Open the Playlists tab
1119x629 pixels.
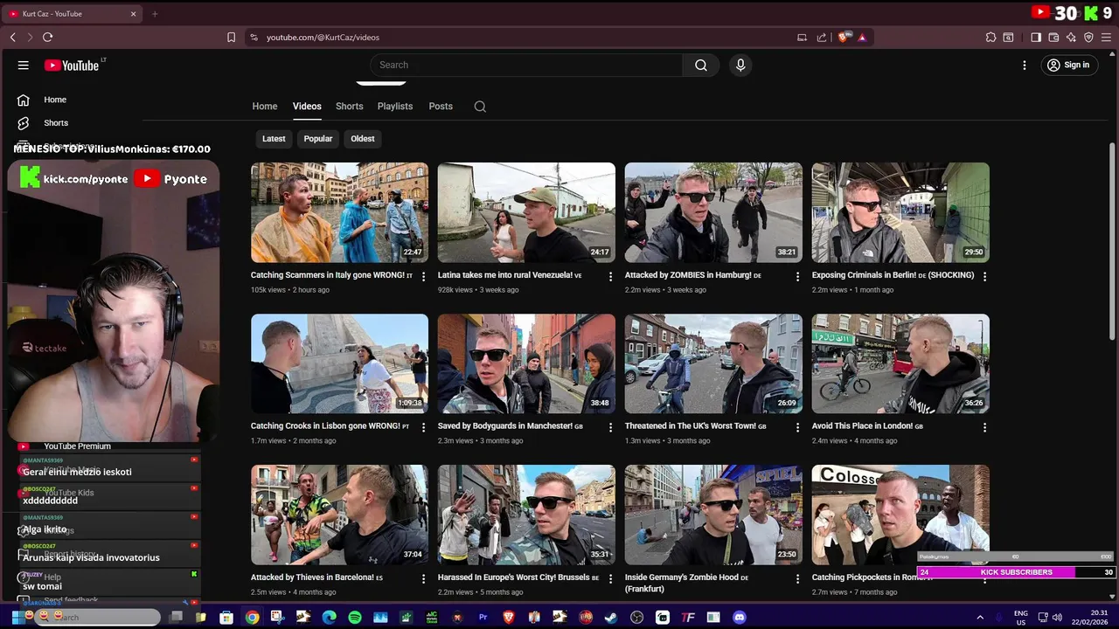395,107
